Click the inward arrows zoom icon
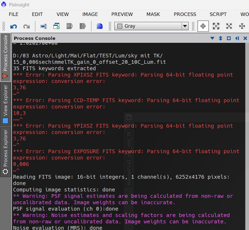Viewport: 249px width, 230px height. pos(229,26)
